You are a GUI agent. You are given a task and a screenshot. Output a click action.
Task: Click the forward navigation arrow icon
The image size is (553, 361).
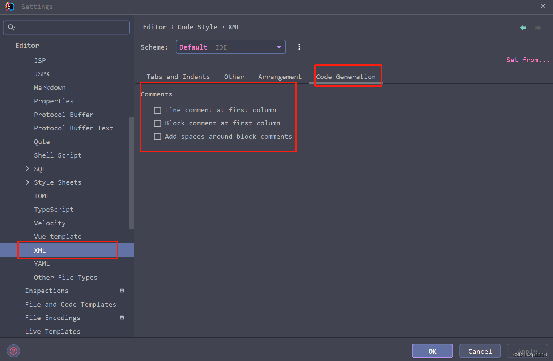538,28
